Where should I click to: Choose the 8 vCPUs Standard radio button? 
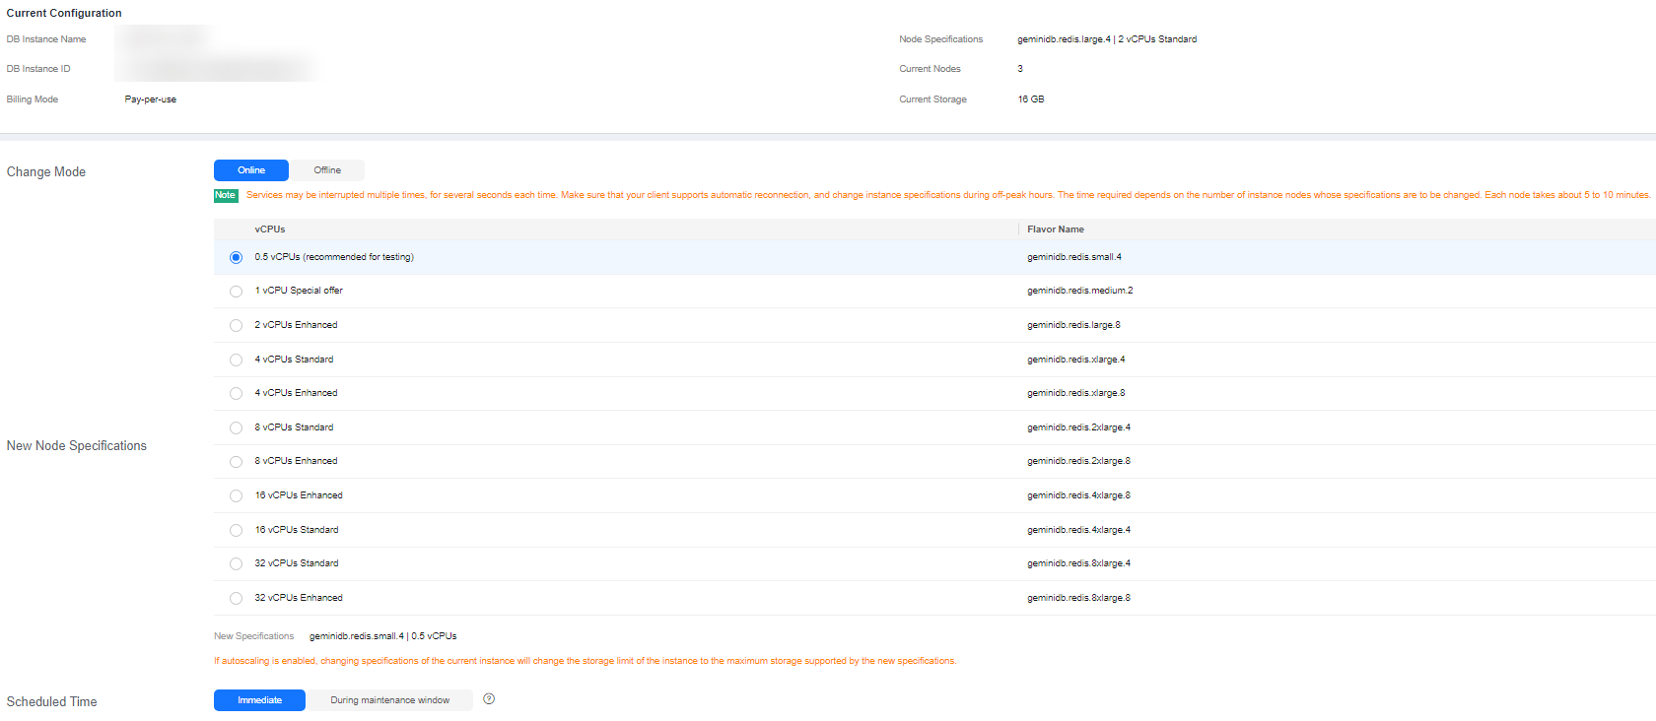pyautogui.click(x=236, y=427)
